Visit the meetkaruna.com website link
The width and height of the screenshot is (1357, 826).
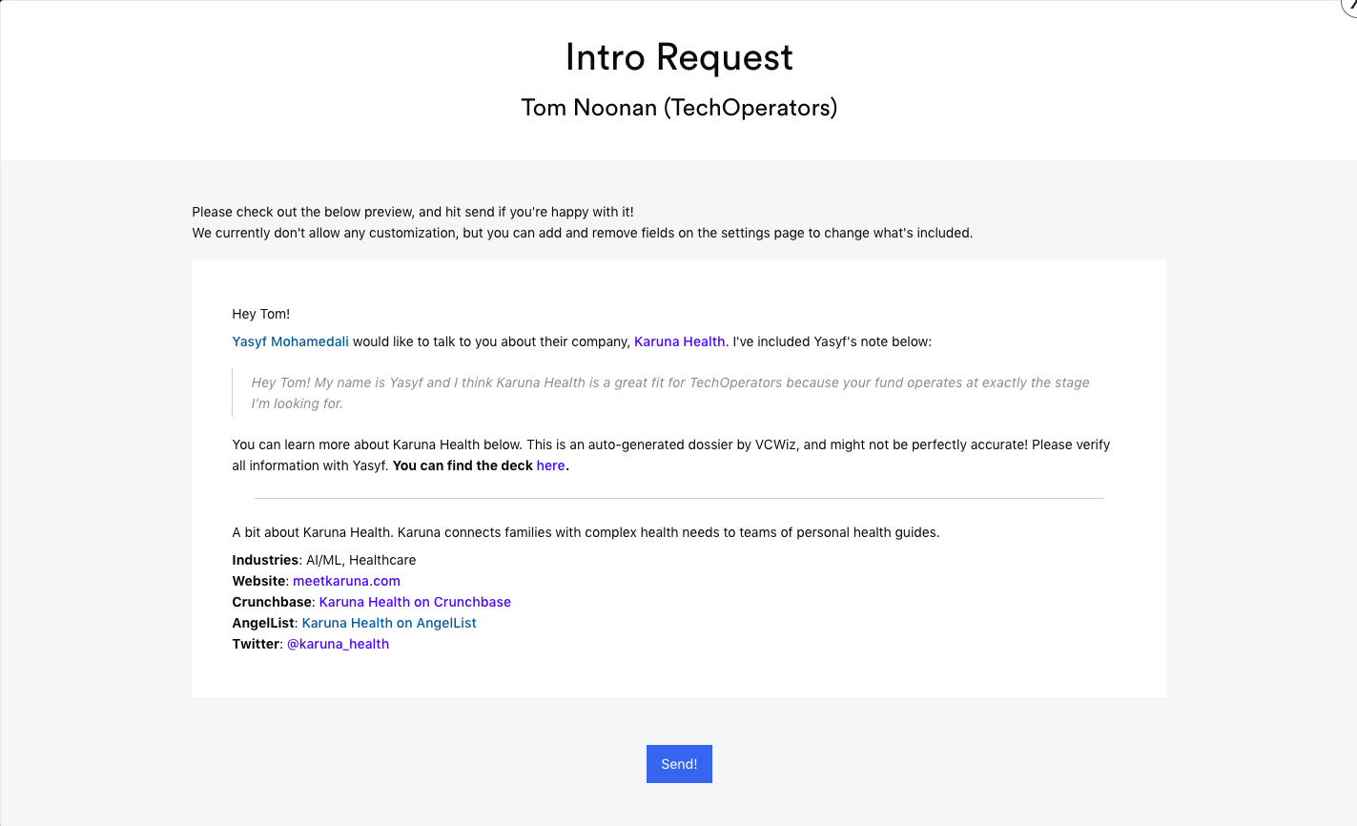click(346, 581)
